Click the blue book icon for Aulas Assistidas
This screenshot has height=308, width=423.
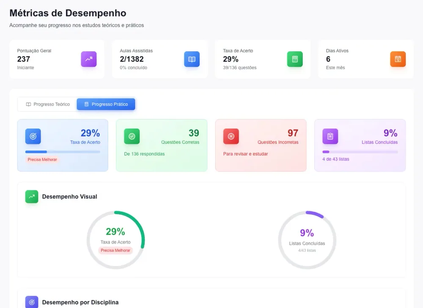192,59
